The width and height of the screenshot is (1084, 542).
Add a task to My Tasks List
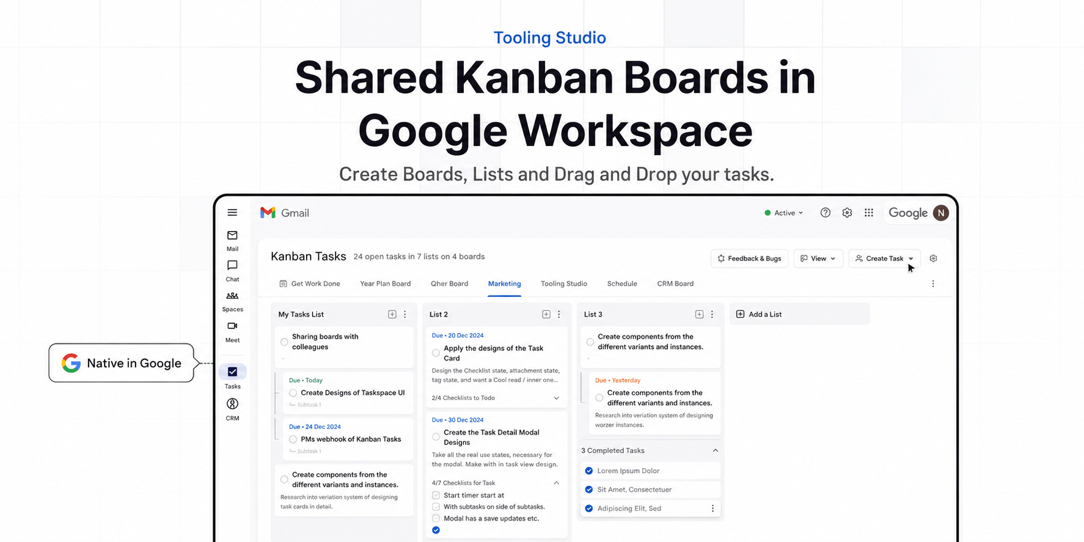[x=392, y=314]
